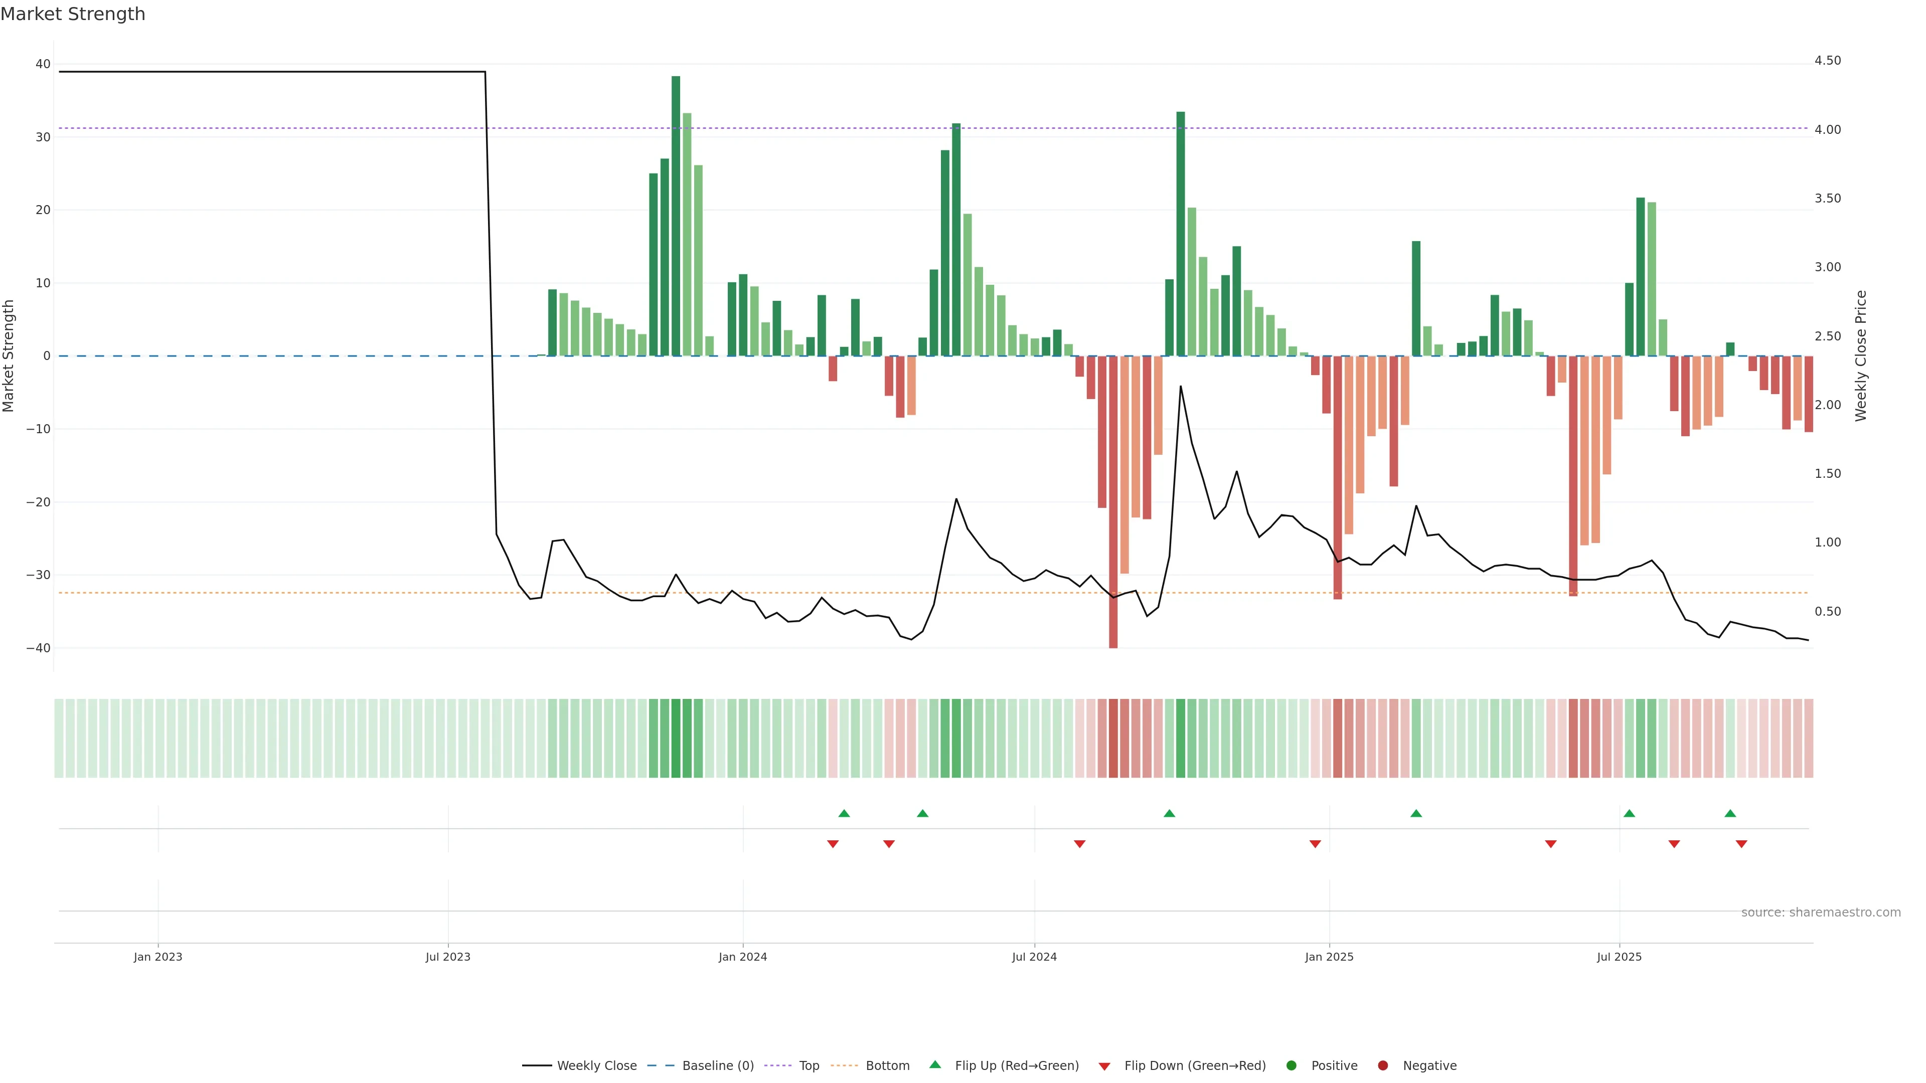Viewport: 1926px width, 1083px height.
Task: Click the flip-down triangle just after Jul 2024
Action: point(1080,844)
